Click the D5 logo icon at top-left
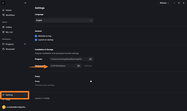The image size is (187, 111). pos(3,3)
